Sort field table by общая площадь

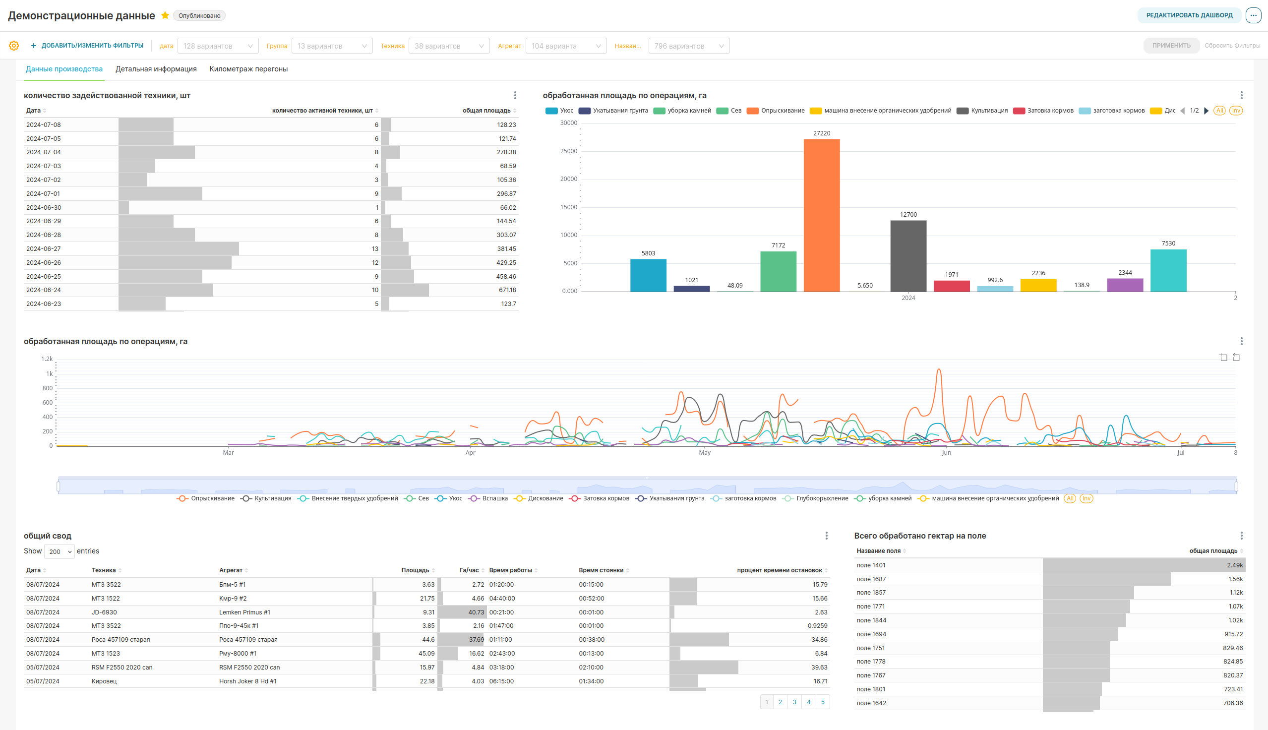click(x=1216, y=551)
